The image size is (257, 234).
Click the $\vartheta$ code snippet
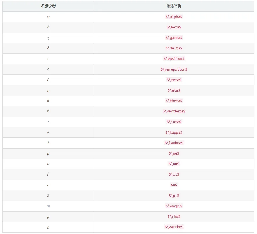(174, 111)
